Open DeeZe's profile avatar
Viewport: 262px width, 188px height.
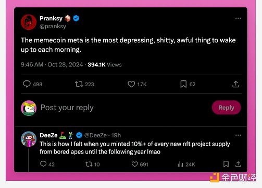click(x=29, y=139)
